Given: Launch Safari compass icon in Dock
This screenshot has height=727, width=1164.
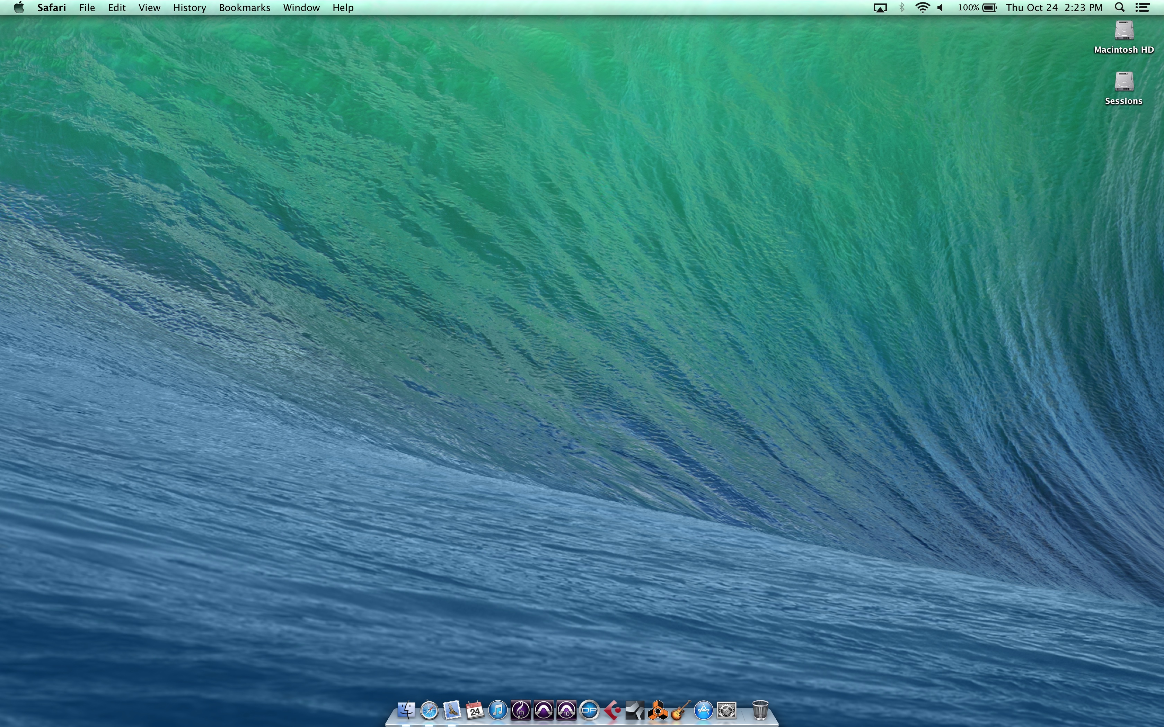Looking at the screenshot, I should coord(429,710).
